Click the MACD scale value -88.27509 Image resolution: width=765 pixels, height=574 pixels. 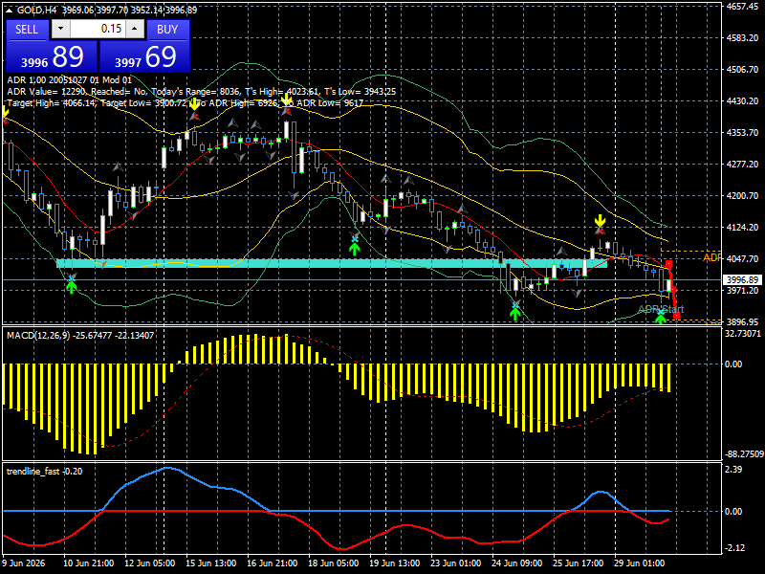[744, 453]
